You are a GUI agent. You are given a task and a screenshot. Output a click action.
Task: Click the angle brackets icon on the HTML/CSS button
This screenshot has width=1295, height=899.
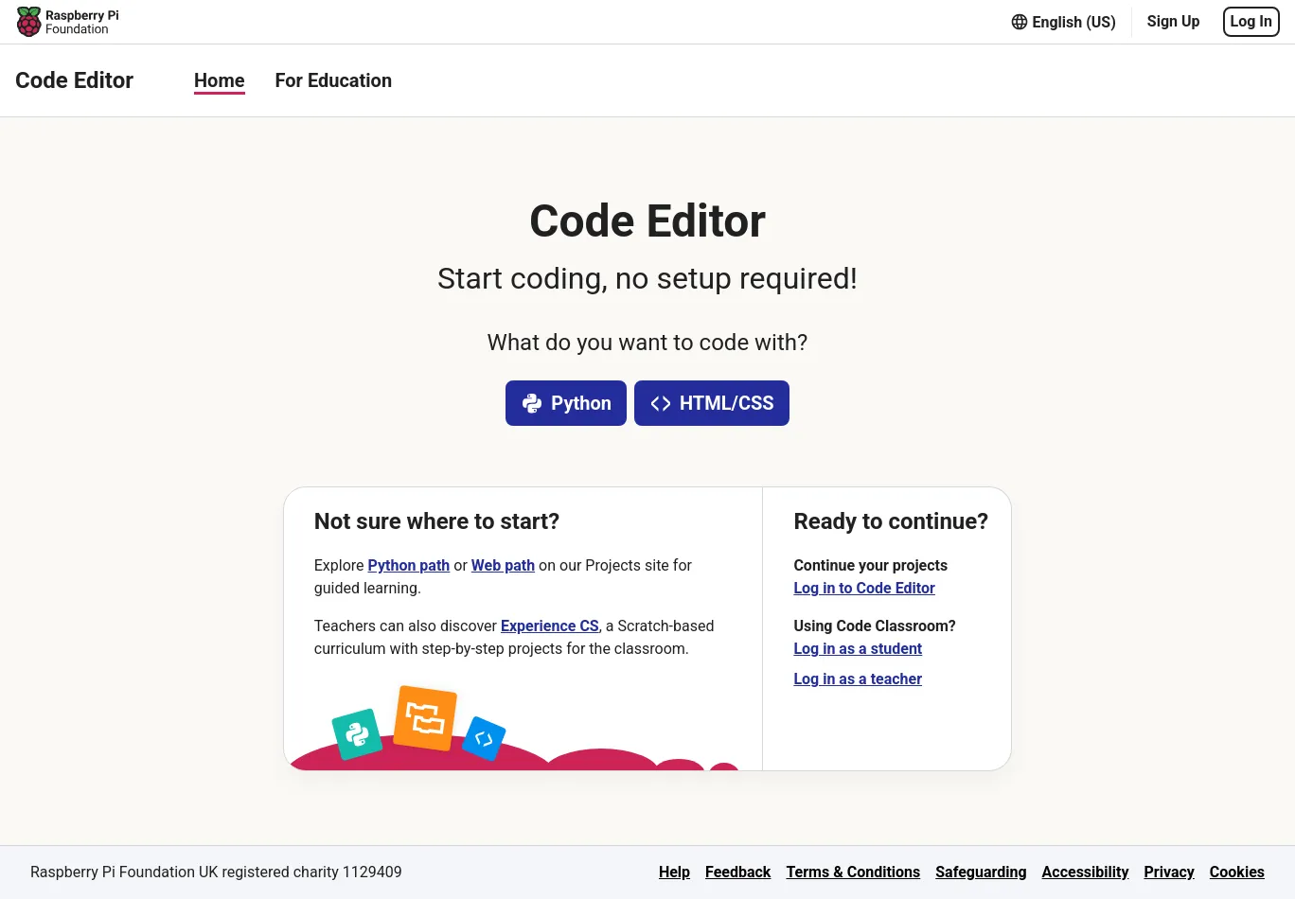[x=661, y=403]
